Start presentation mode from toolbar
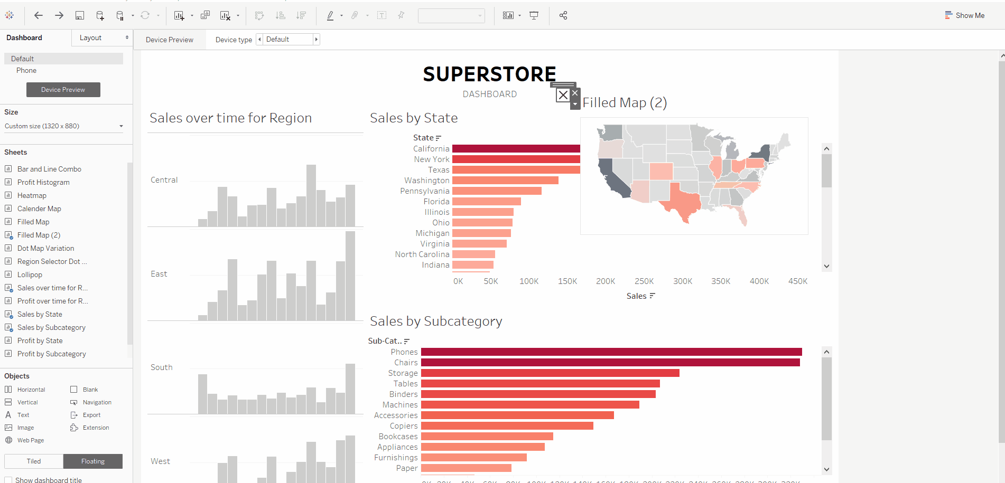This screenshot has height=483, width=1005. [x=534, y=15]
